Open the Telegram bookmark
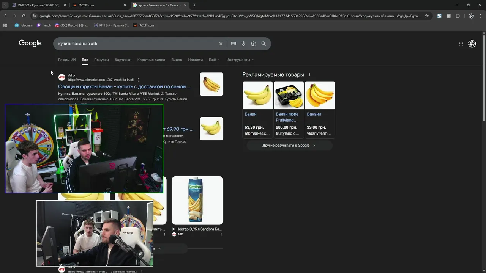486x273 pixels. [x=24, y=25]
